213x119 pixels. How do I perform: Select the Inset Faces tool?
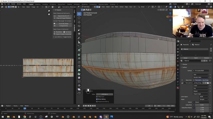click(79, 55)
